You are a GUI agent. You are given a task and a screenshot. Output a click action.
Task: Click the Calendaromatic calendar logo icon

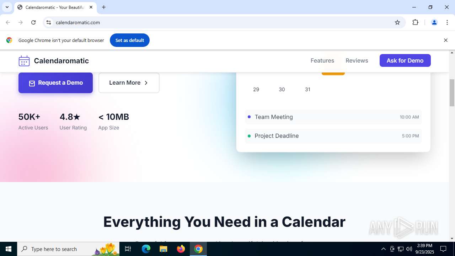coord(24,61)
